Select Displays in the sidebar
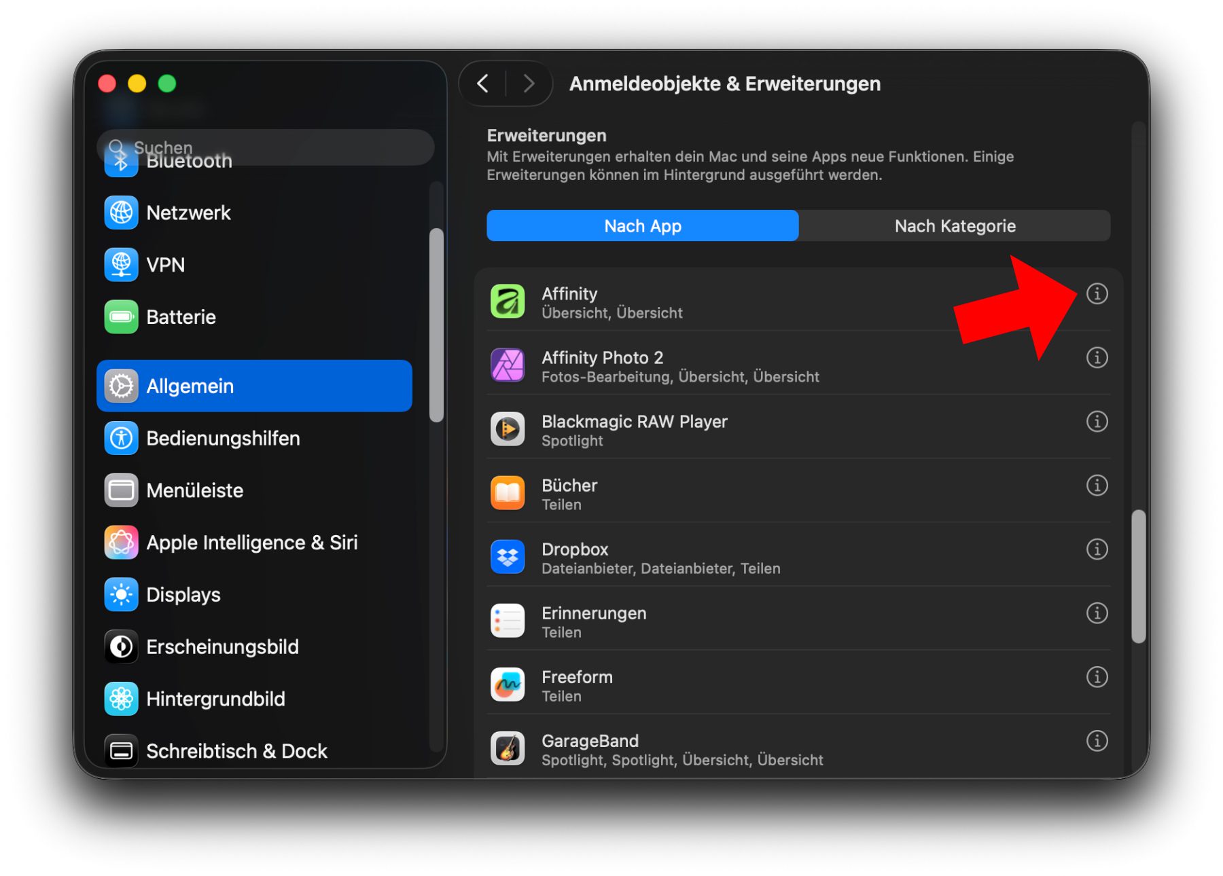Screen dimensions: 1223x876 click(x=183, y=595)
